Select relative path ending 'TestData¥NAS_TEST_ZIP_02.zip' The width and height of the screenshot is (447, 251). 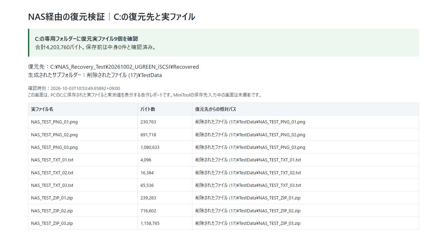(248, 211)
